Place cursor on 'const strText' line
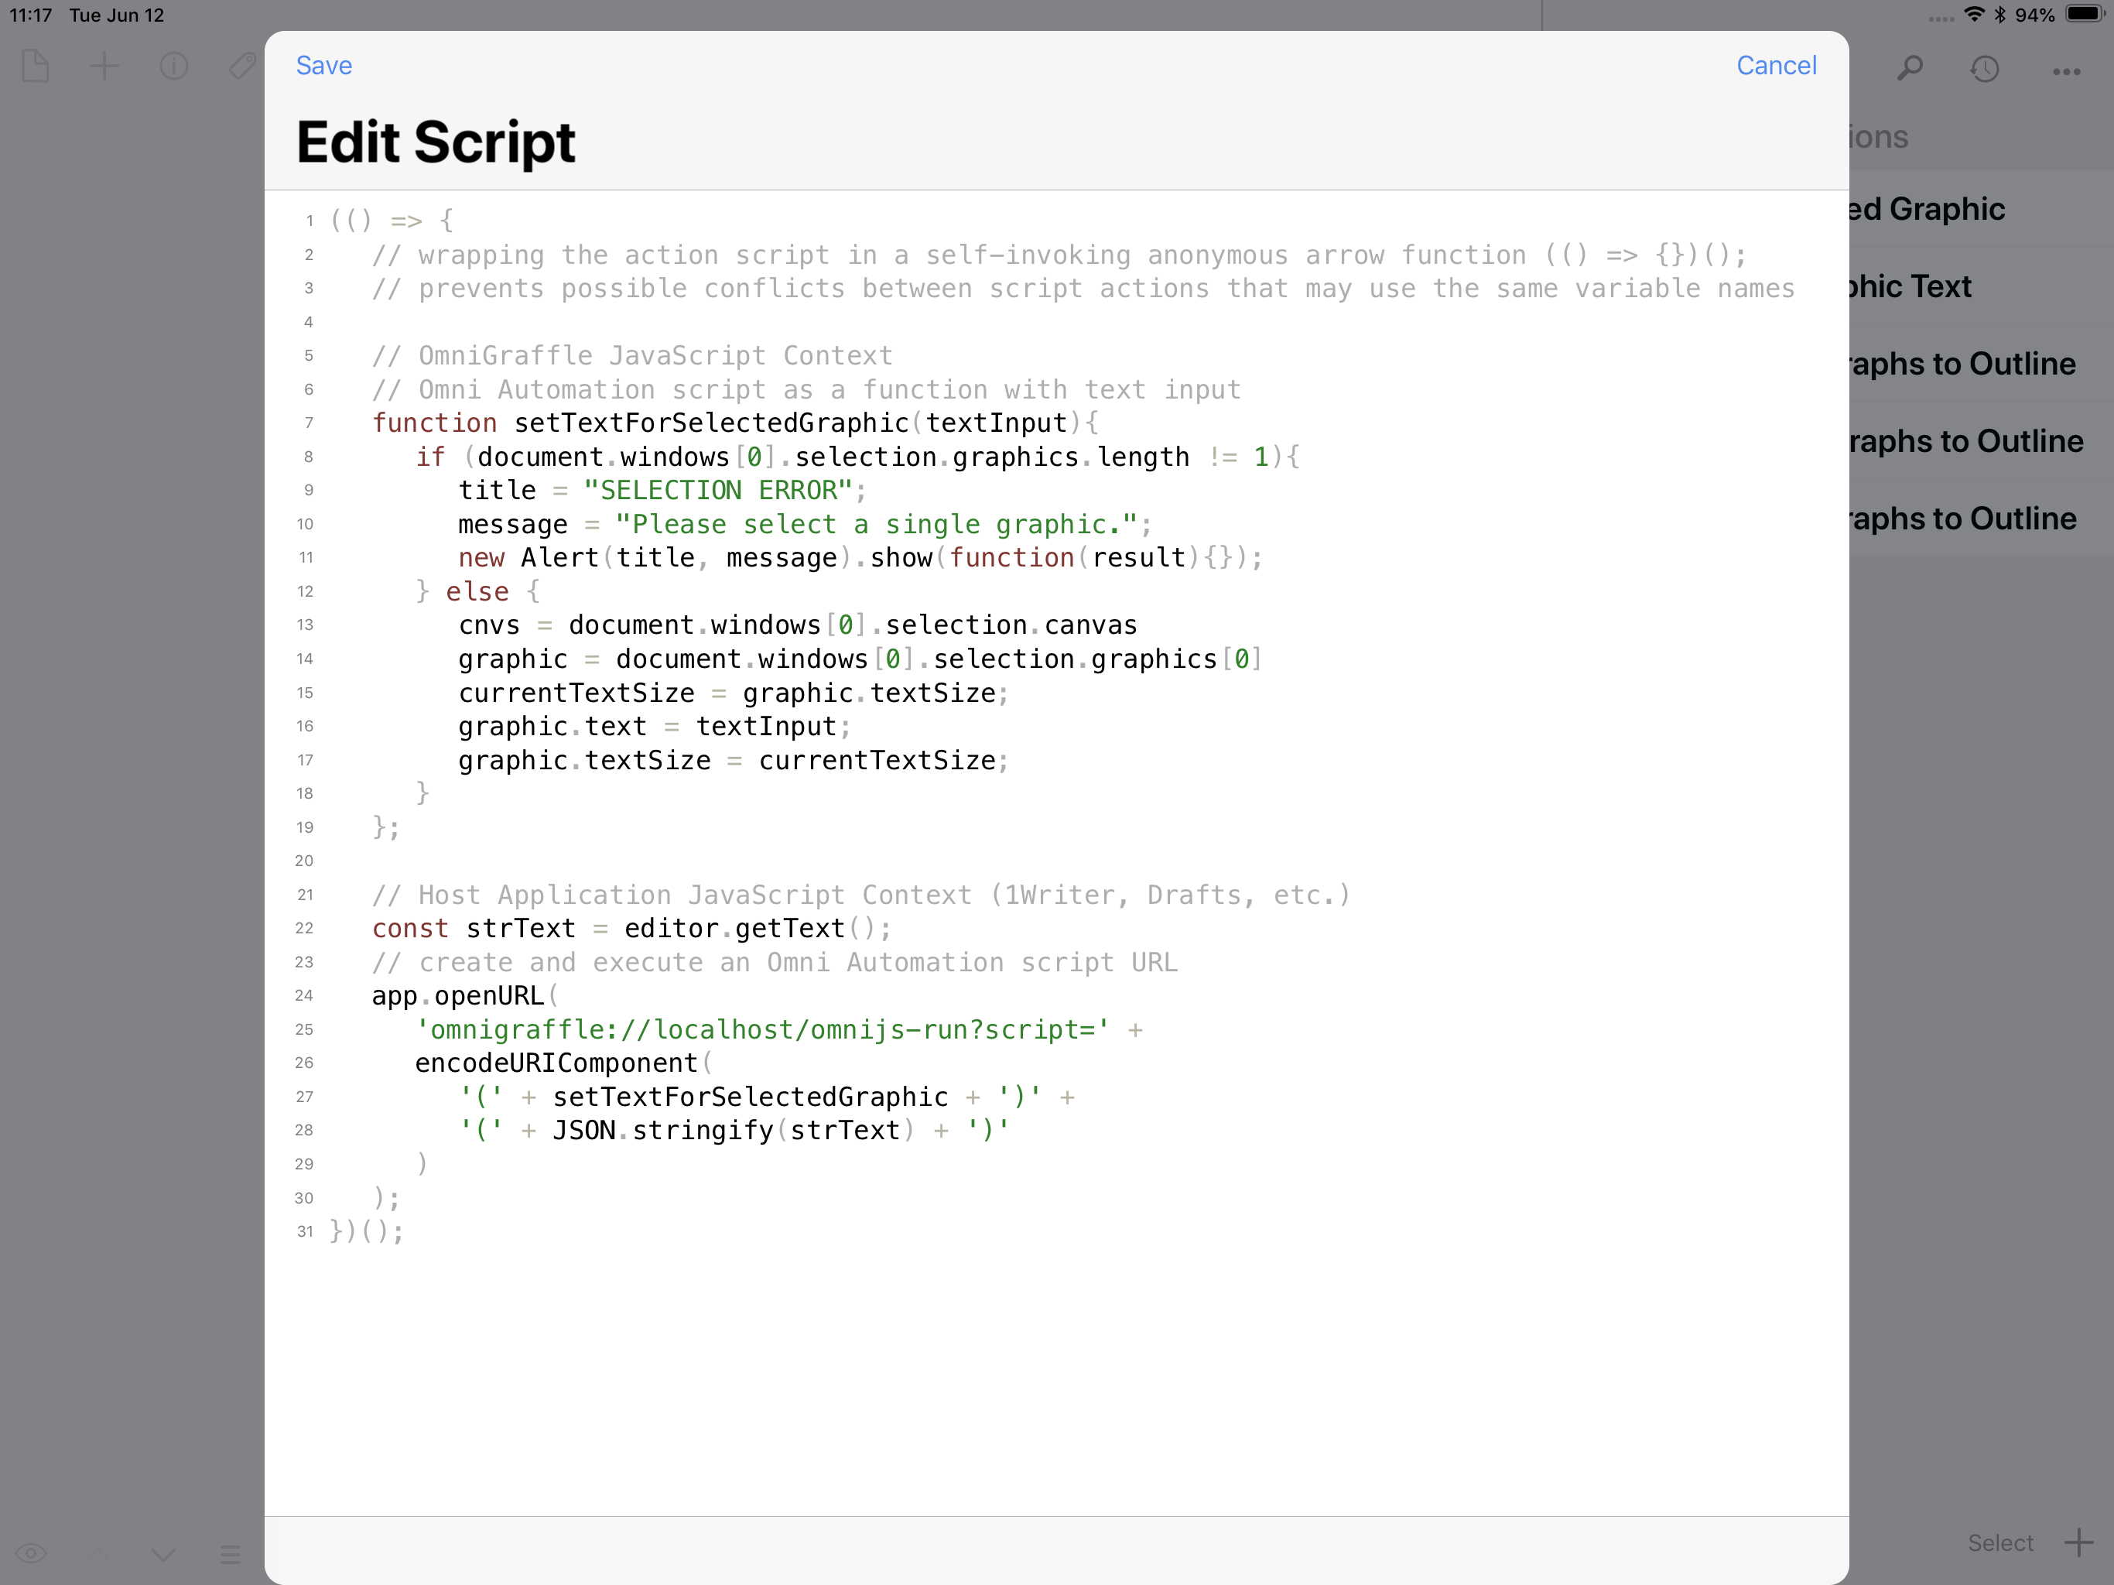 631,928
